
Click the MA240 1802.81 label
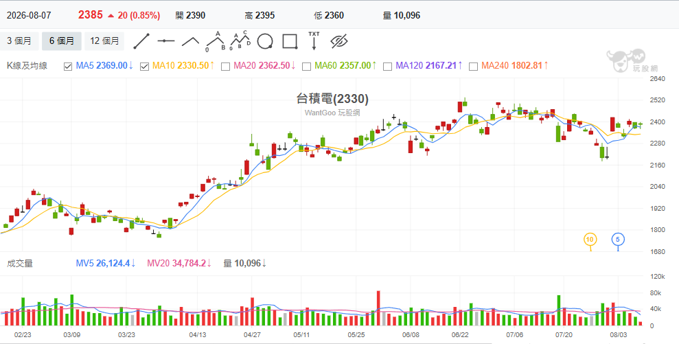tap(516, 66)
